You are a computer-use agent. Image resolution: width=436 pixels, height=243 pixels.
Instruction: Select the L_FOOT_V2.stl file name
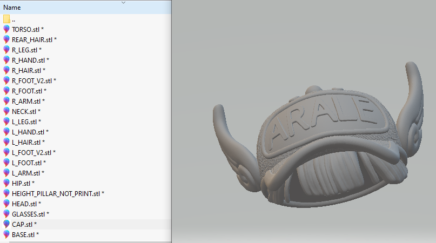tap(33, 153)
